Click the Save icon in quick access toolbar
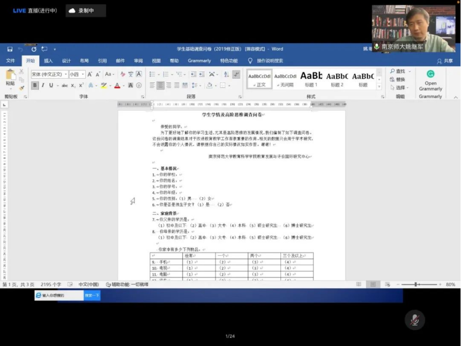Viewport: 461px width, 346px height. [10, 49]
